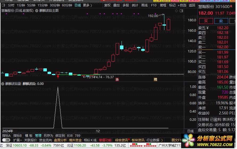
Task: Open the 境外资金 tab
Action: click(75, 140)
